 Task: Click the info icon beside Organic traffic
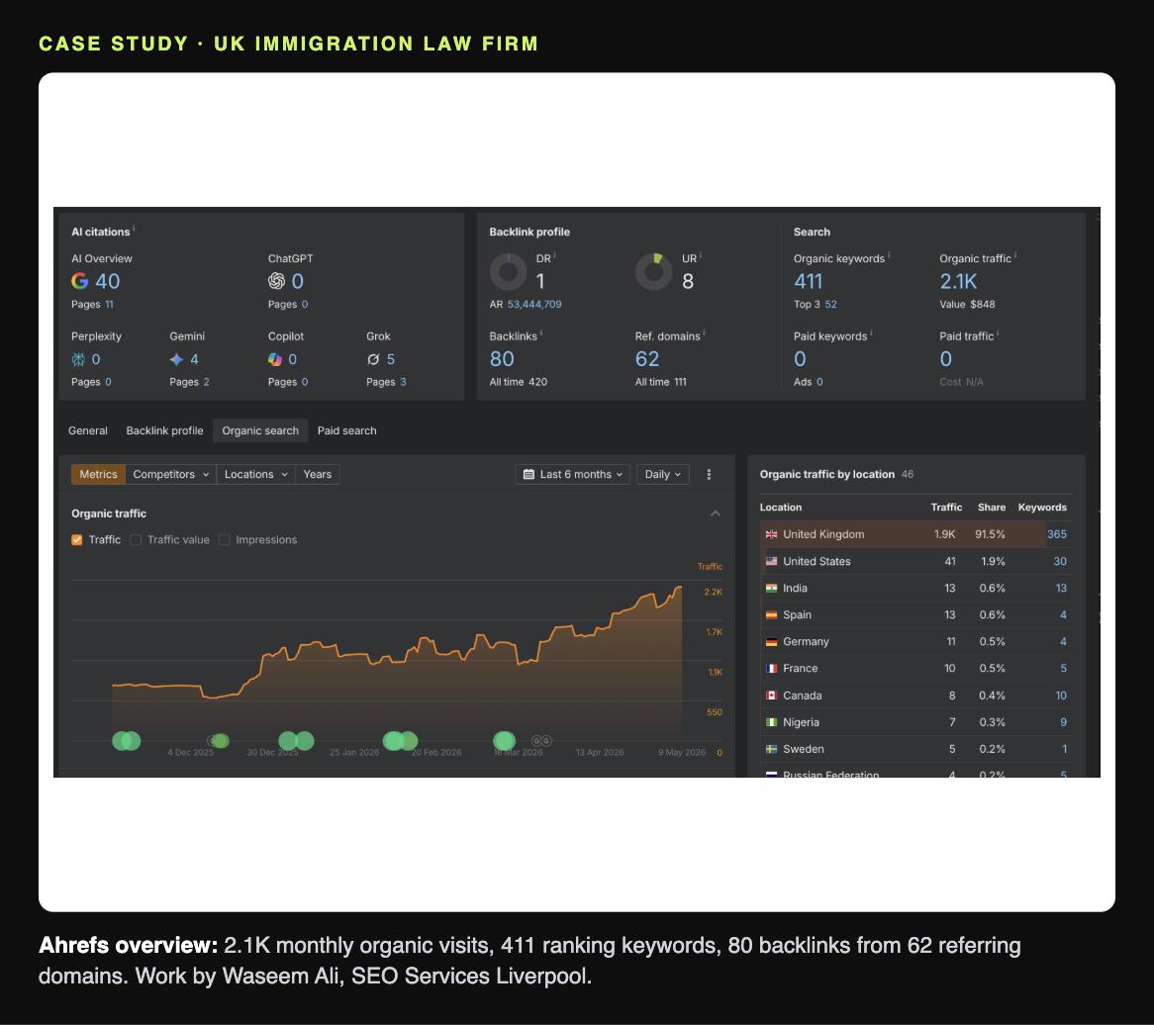[1015, 255]
